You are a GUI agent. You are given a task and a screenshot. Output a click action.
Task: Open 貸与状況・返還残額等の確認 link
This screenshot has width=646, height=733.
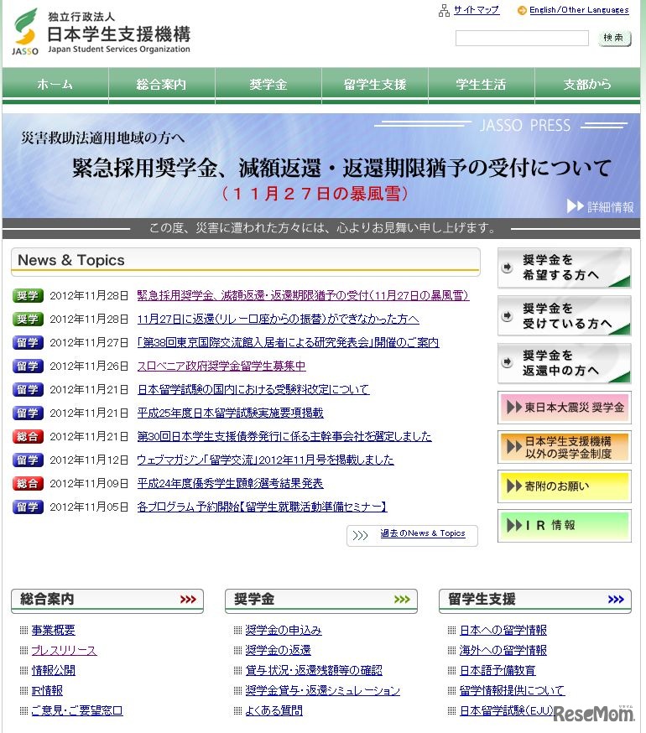(x=314, y=670)
